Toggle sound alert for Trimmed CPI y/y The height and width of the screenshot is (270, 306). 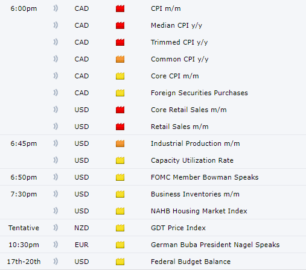click(x=56, y=42)
